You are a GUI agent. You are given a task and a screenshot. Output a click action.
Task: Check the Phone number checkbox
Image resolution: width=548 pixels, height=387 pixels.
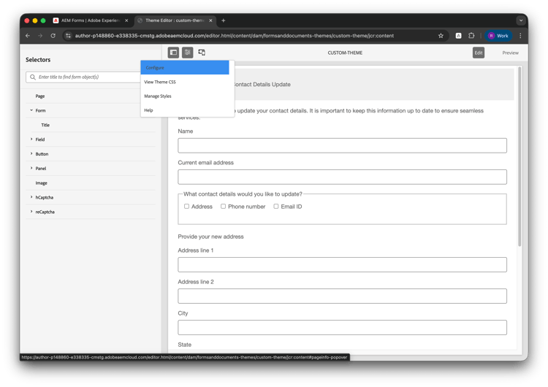pyautogui.click(x=223, y=207)
